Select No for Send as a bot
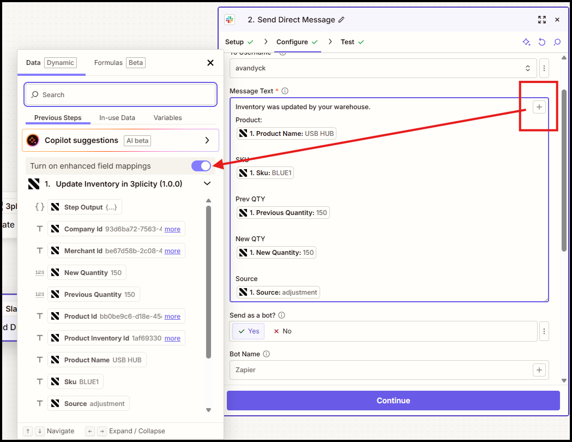 282,331
